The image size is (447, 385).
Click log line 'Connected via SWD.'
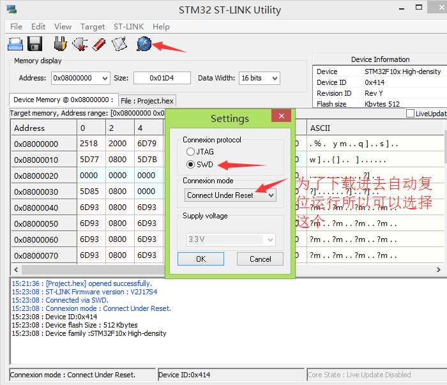[60, 300]
